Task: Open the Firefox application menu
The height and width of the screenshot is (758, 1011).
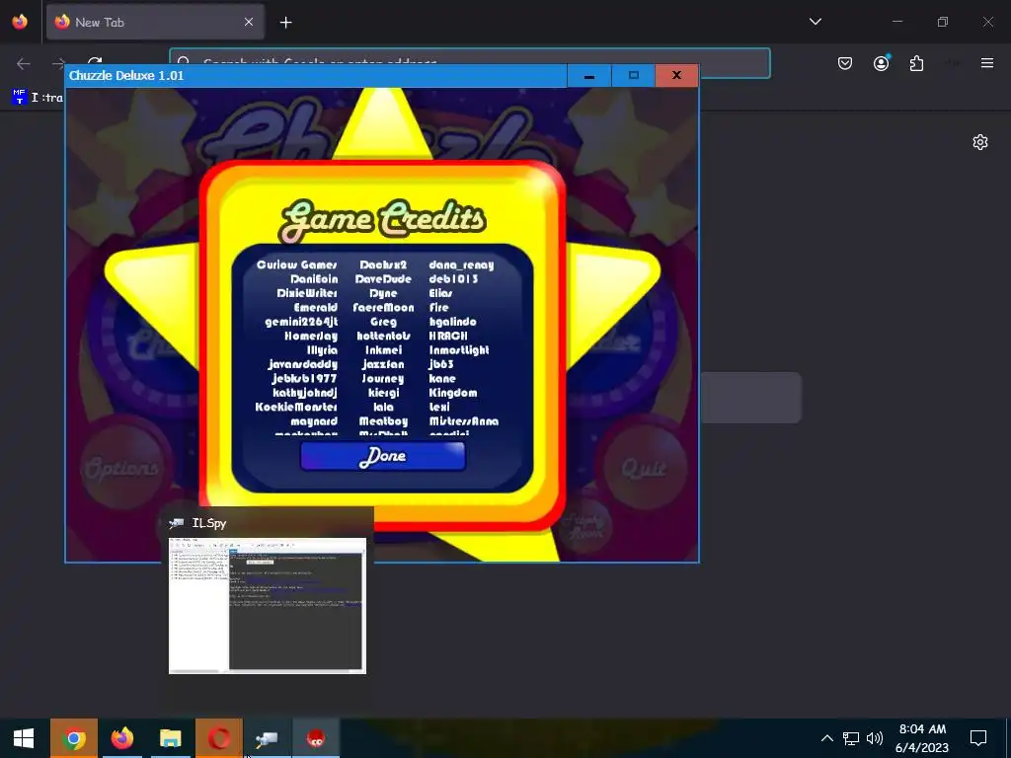Action: click(987, 62)
